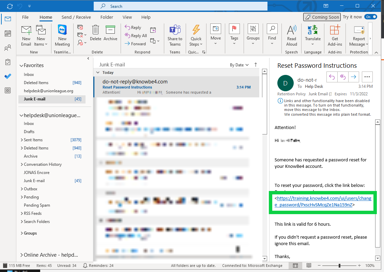Open the Tasks view in sidebar
Image resolution: width=384 pixels, height=272 pixels.
pos(8,62)
